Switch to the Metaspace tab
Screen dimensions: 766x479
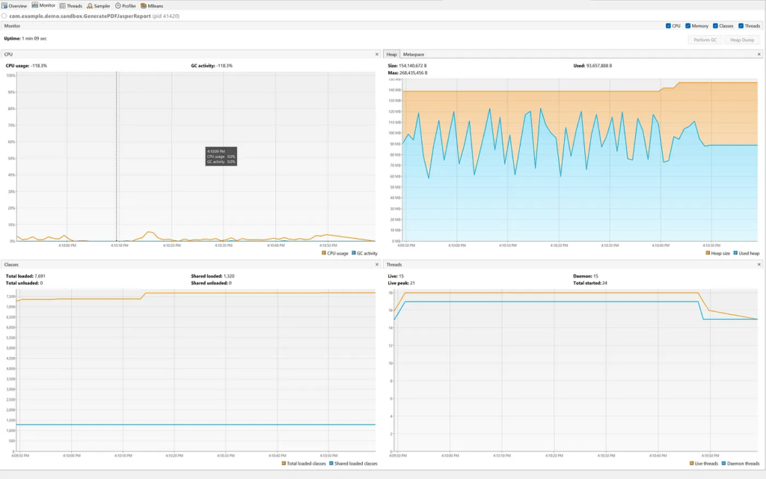[x=414, y=55]
